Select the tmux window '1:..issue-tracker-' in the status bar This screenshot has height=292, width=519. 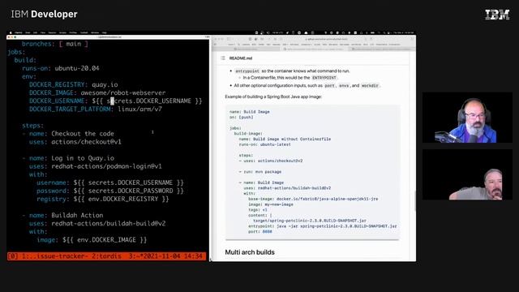(x=54, y=256)
